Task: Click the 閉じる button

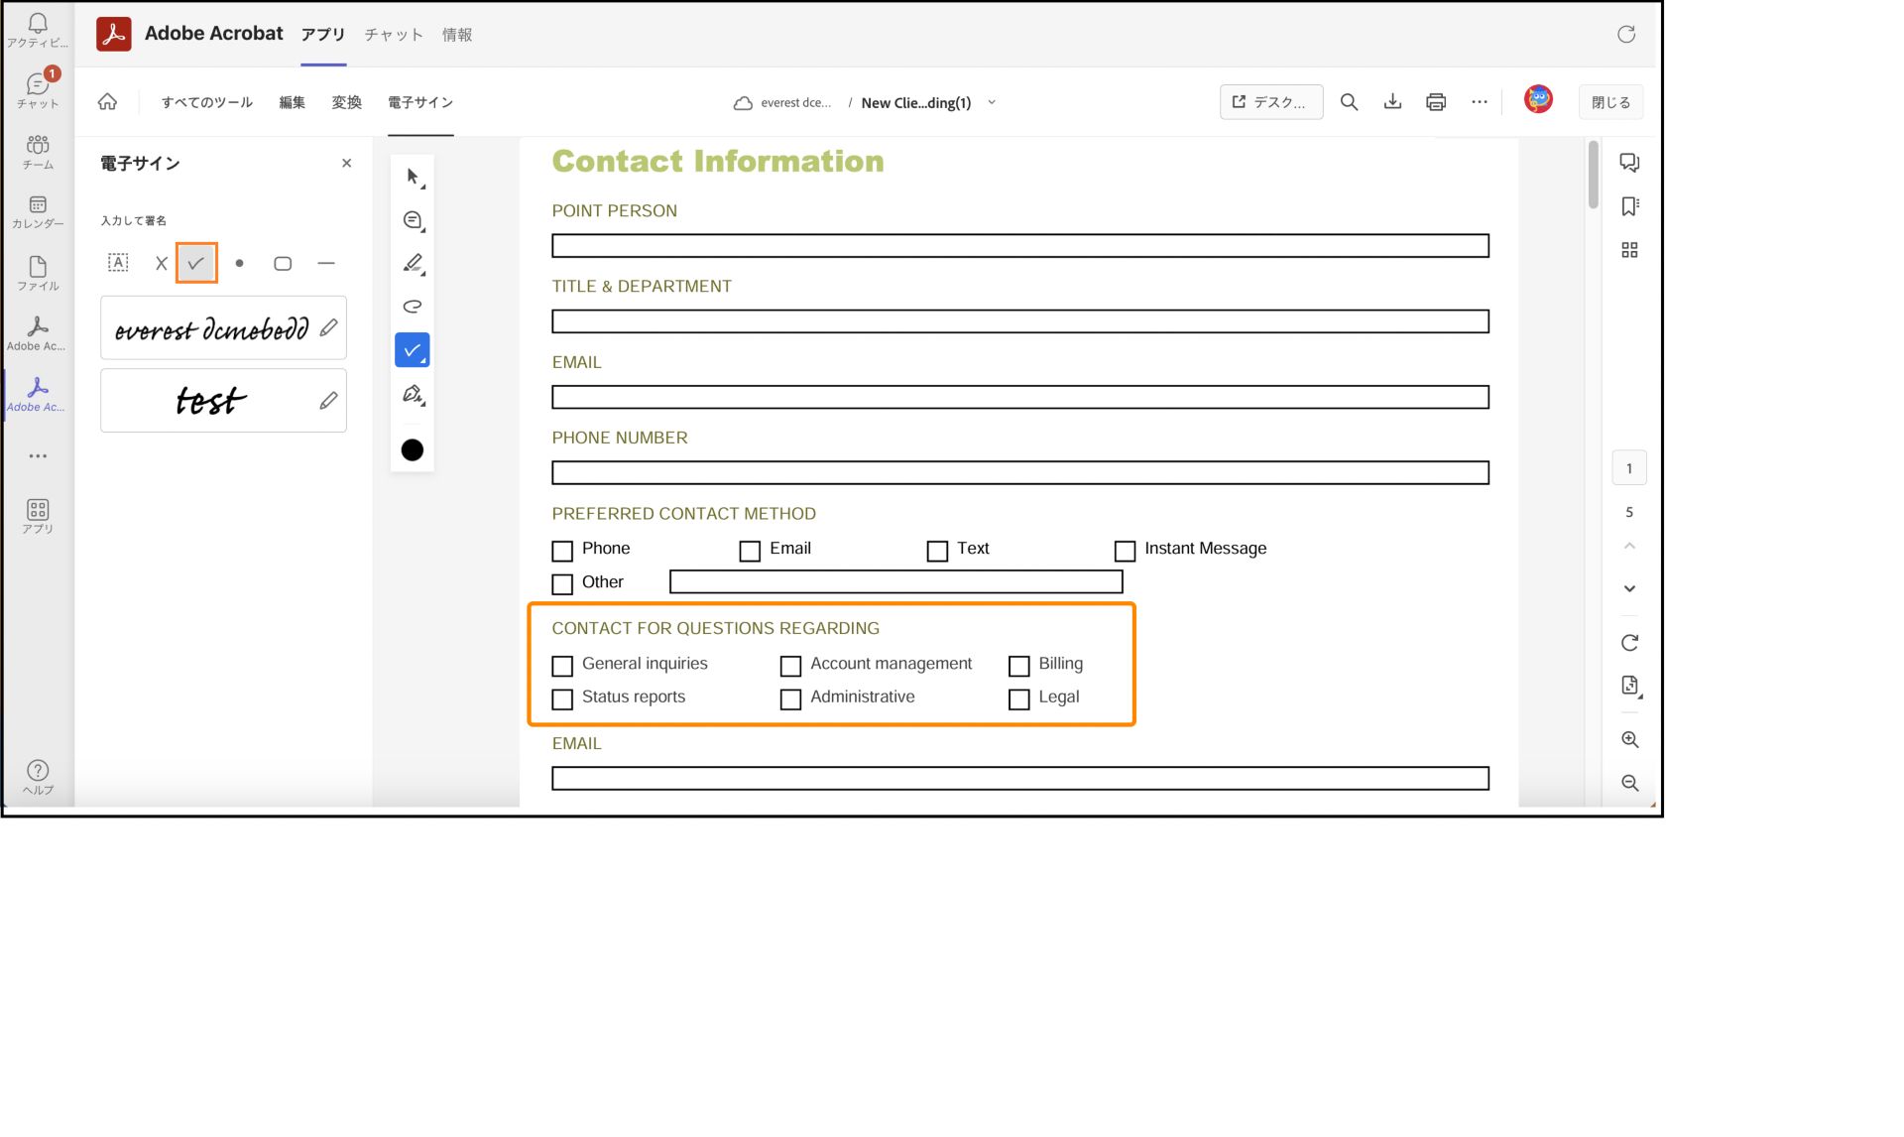Action: pyautogui.click(x=1611, y=101)
